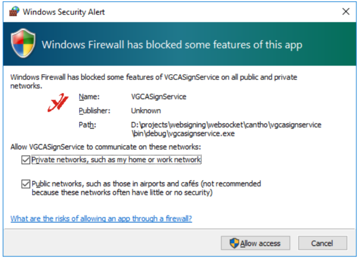Click the Unknown publisher value
This screenshot has width=360, height=260.
[x=146, y=111]
